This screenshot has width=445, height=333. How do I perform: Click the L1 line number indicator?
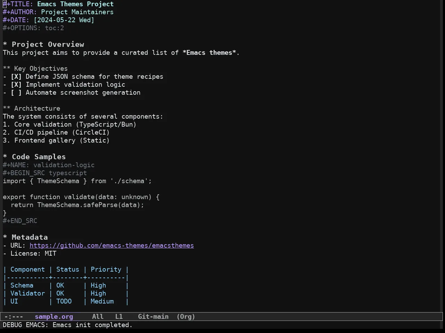point(119,317)
